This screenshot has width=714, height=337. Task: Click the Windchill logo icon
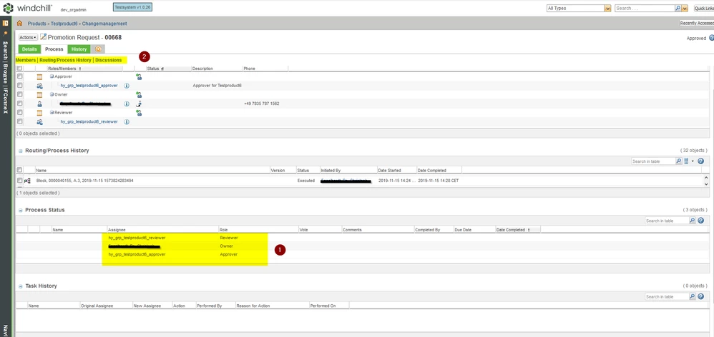click(x=8, y=8)
